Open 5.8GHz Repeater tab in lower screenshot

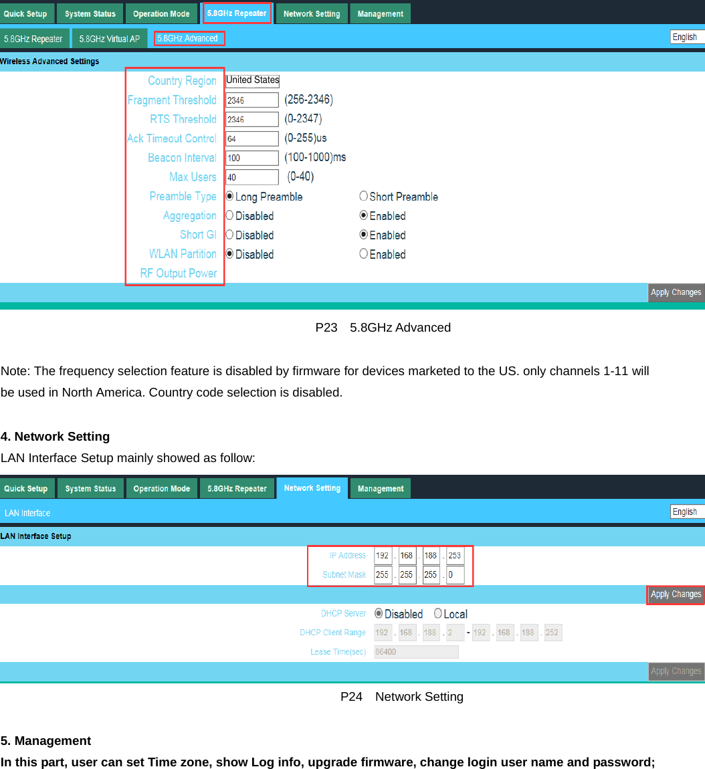[237, 488]
